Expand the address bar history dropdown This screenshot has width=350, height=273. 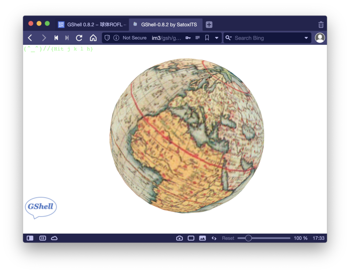point(216,38)
